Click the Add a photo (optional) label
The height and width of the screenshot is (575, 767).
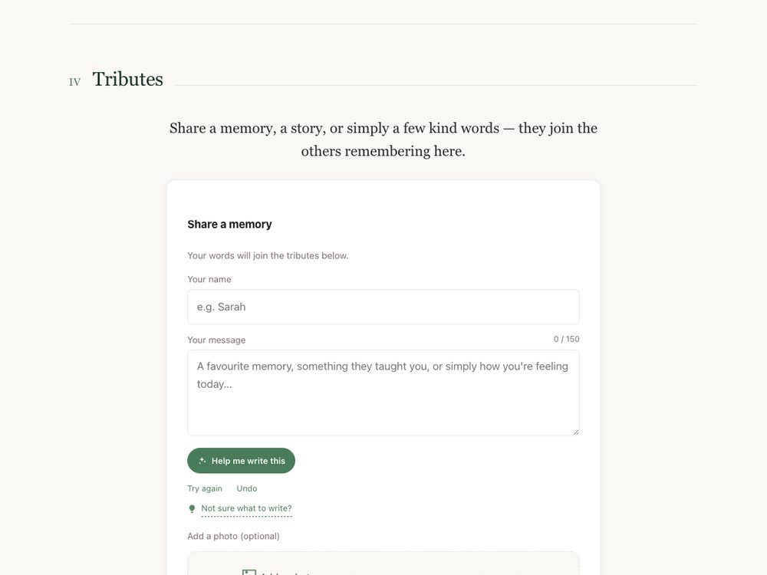point(233,537)
